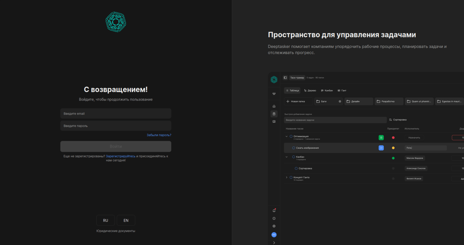Collapse the Оптимизация task row chevron
The width and height of the screenshot is (464, 245).
(x=286, y=136)
